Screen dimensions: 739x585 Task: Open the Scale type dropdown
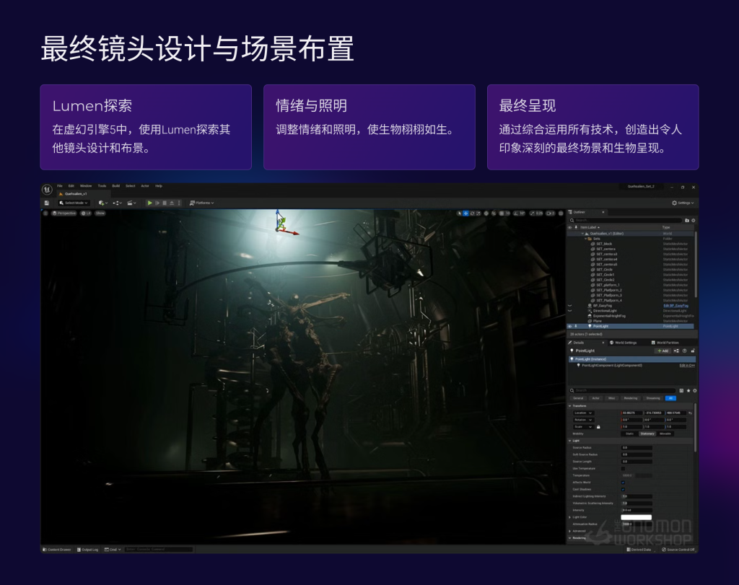tap(583, 427)
